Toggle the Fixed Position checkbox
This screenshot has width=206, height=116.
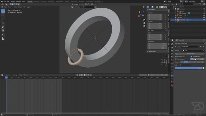[191, 57]
